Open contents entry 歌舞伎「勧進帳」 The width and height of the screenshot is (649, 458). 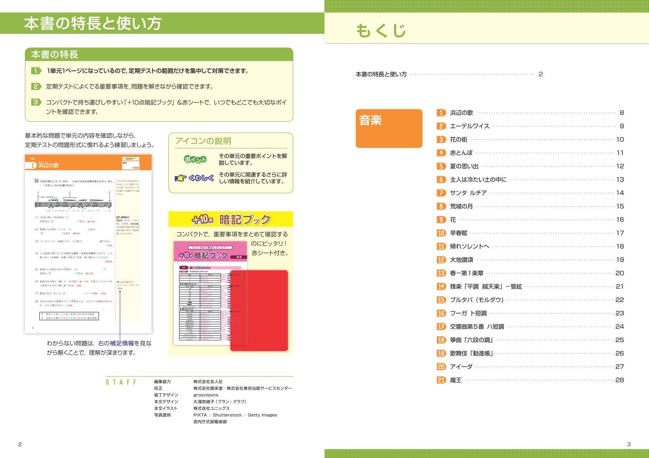point(530,353)
